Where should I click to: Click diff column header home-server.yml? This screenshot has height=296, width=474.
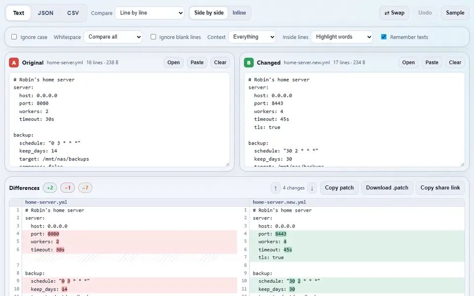point(46,202)
